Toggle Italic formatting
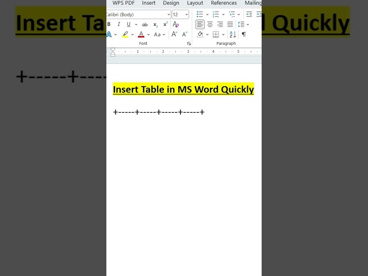 pos(119,24)
